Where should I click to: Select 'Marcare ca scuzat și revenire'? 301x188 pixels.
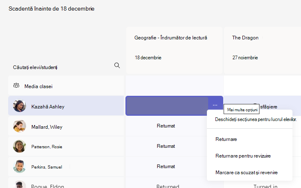246,173
